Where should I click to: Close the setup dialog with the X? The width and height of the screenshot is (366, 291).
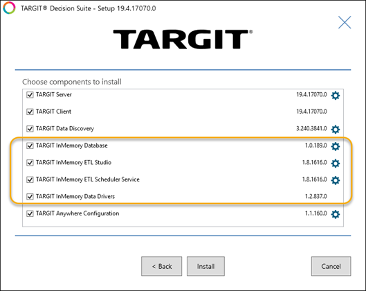(x=345, y=22)
